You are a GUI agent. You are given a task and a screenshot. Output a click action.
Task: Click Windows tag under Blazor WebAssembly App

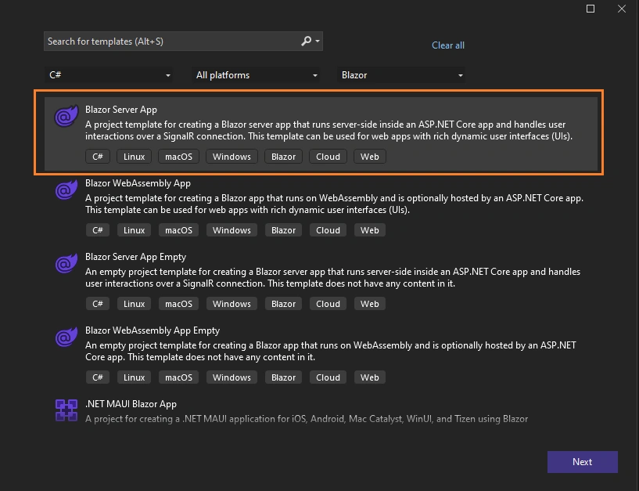coord(232,230)
